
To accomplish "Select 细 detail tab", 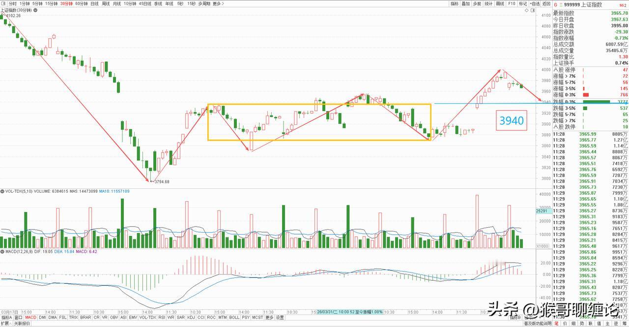I will tap(573, 324).
